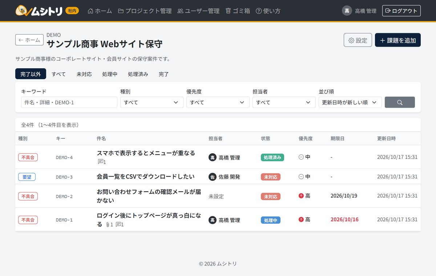Click 未設定 assignee on DEMO-2
This screenshot has width=436, height=276.
[x=216, y=196]
